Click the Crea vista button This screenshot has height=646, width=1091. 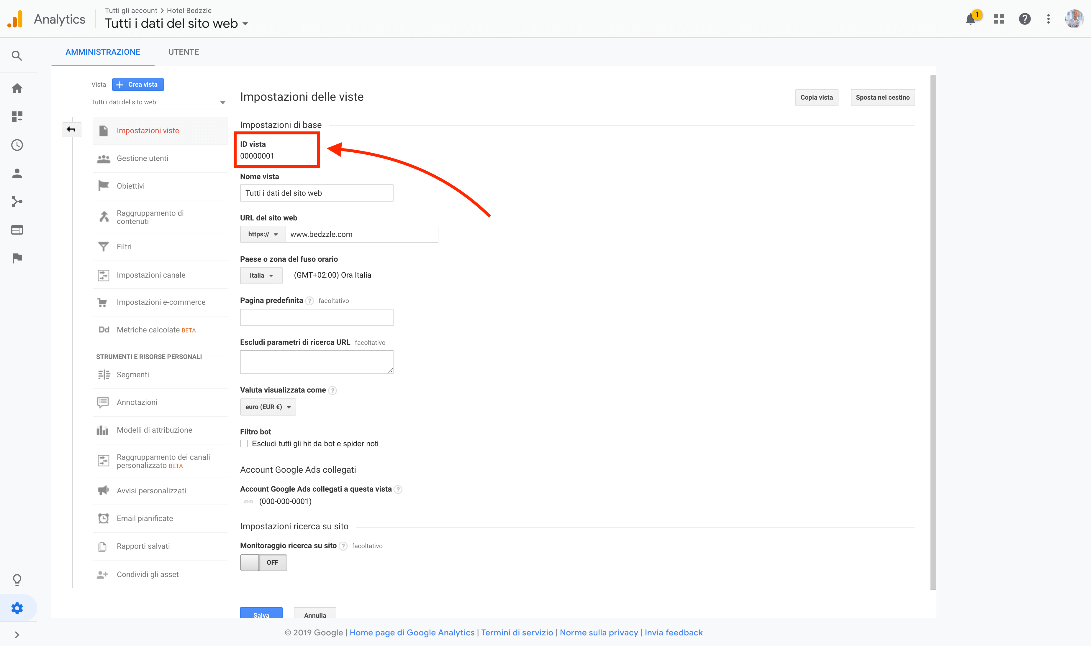point(138,85)
